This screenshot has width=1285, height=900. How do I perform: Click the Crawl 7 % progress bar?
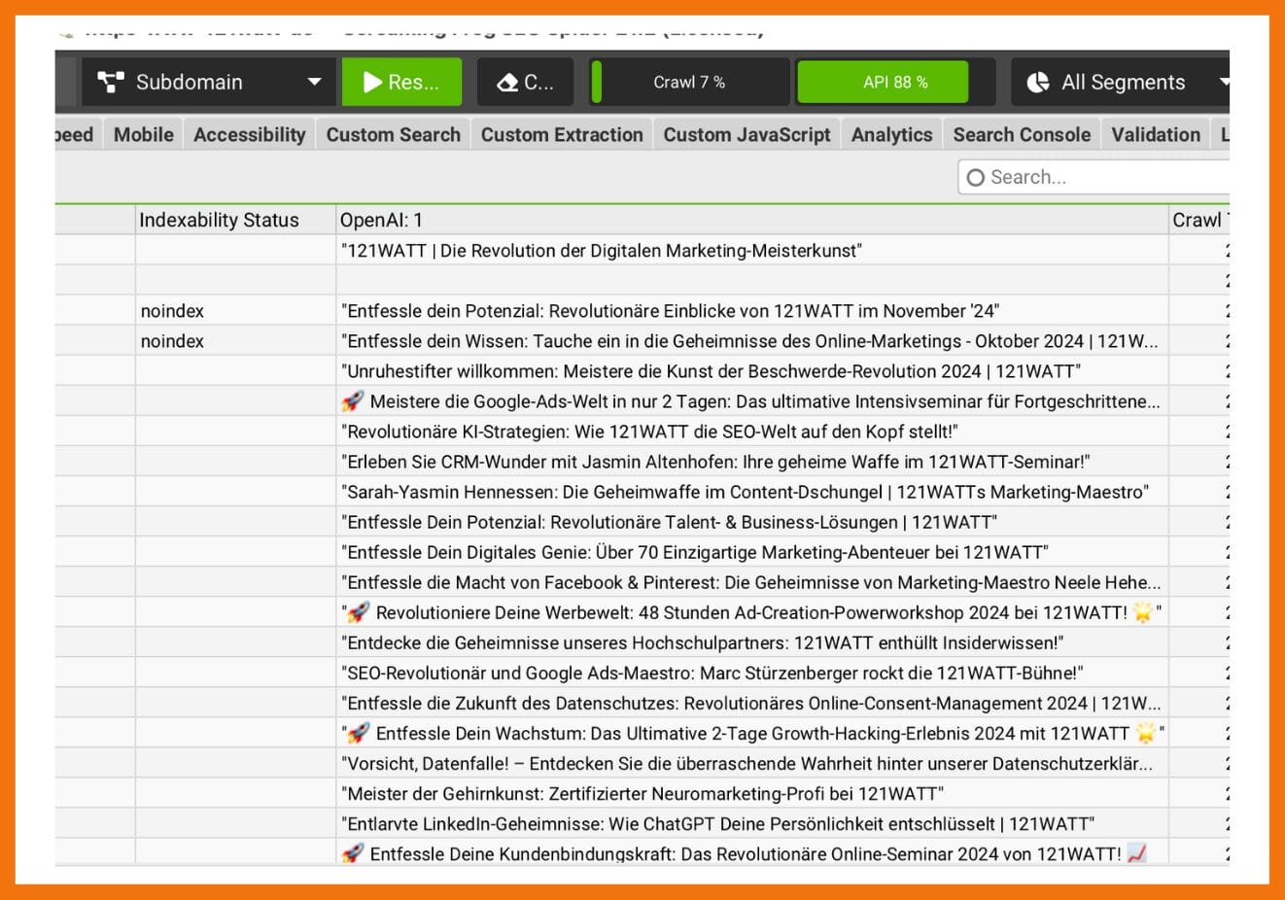tap(689, 83)
